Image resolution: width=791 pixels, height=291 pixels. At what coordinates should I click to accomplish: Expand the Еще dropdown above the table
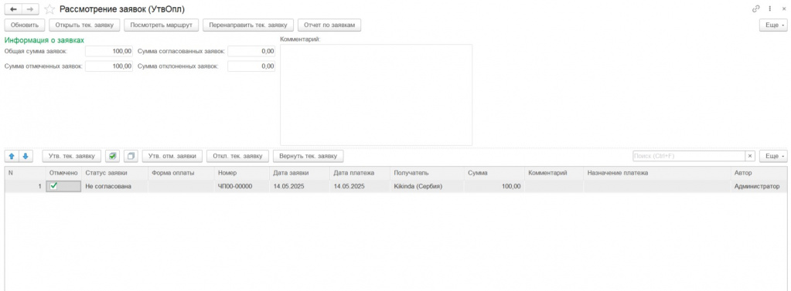pyautogui.click(x=773, y=156)
